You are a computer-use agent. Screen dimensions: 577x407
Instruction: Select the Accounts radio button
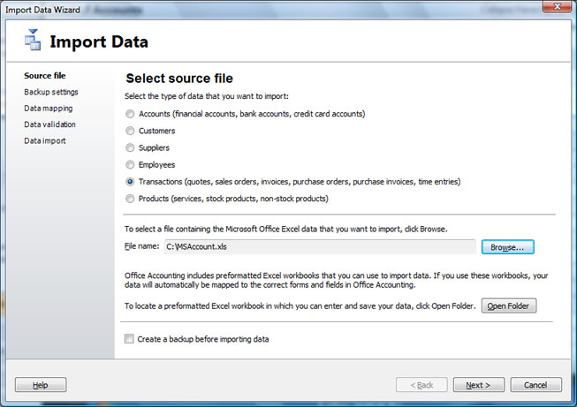(x=130, y=114)
